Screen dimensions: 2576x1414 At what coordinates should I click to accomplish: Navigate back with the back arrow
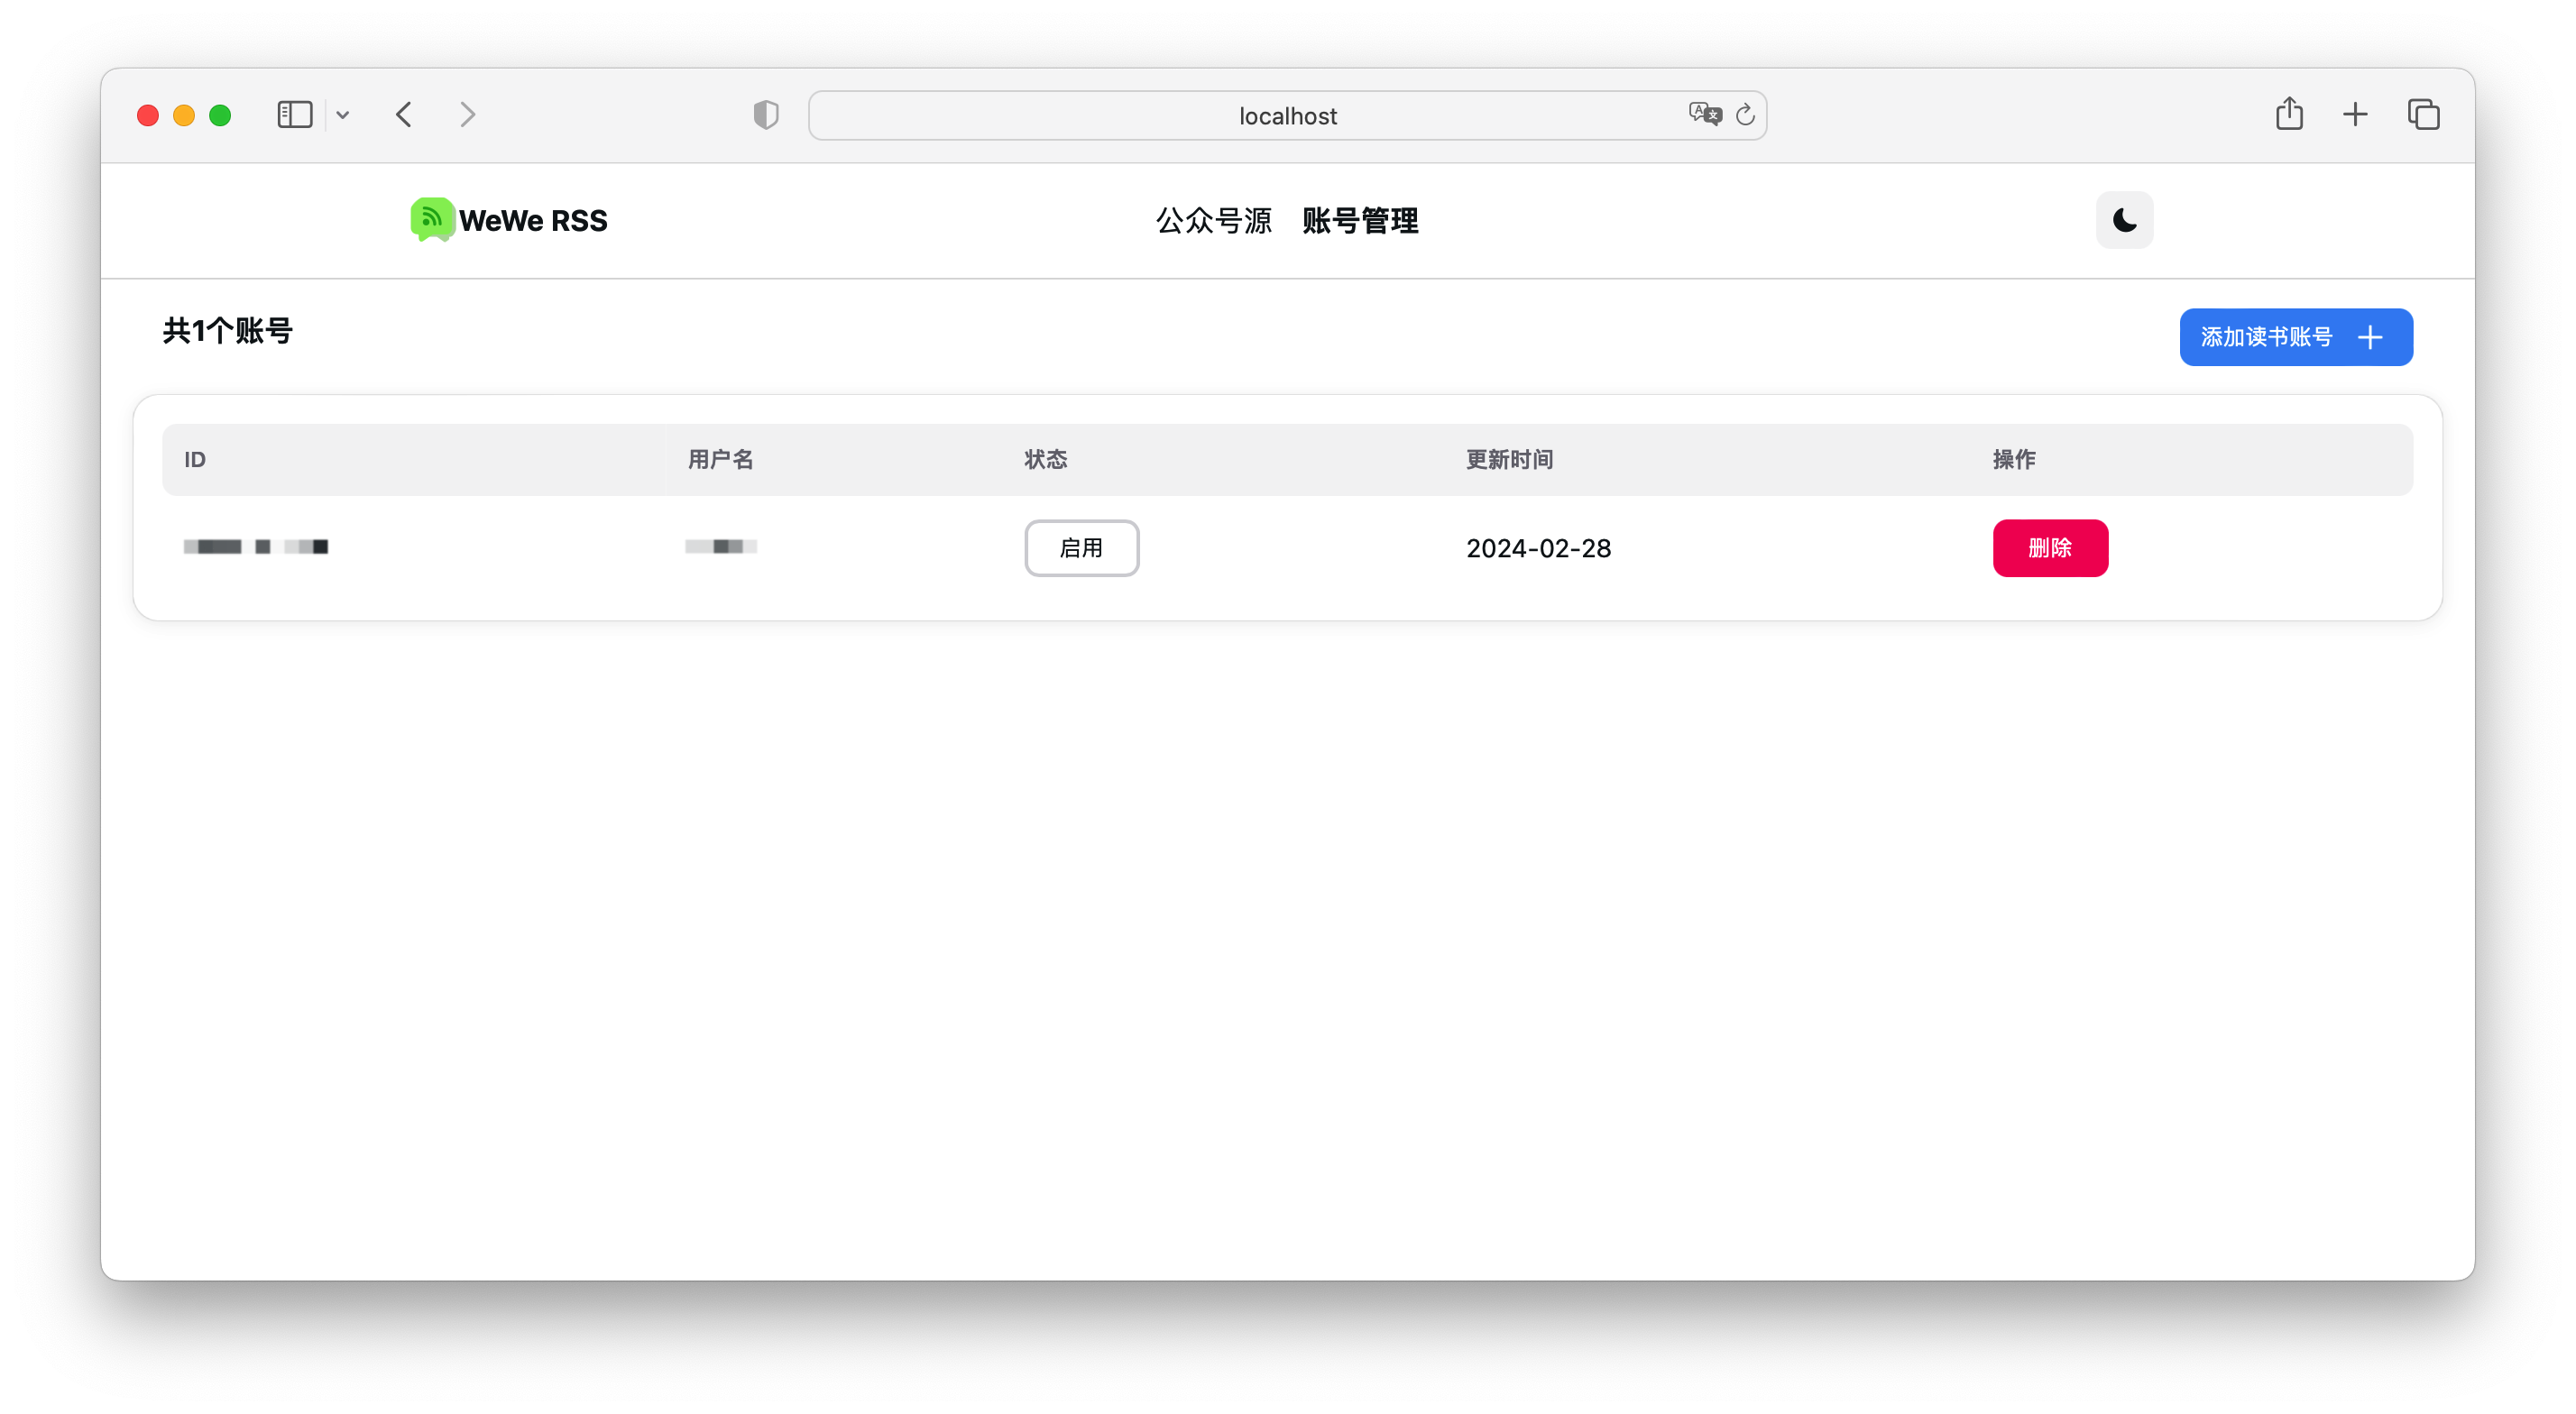tap(403, 114)
